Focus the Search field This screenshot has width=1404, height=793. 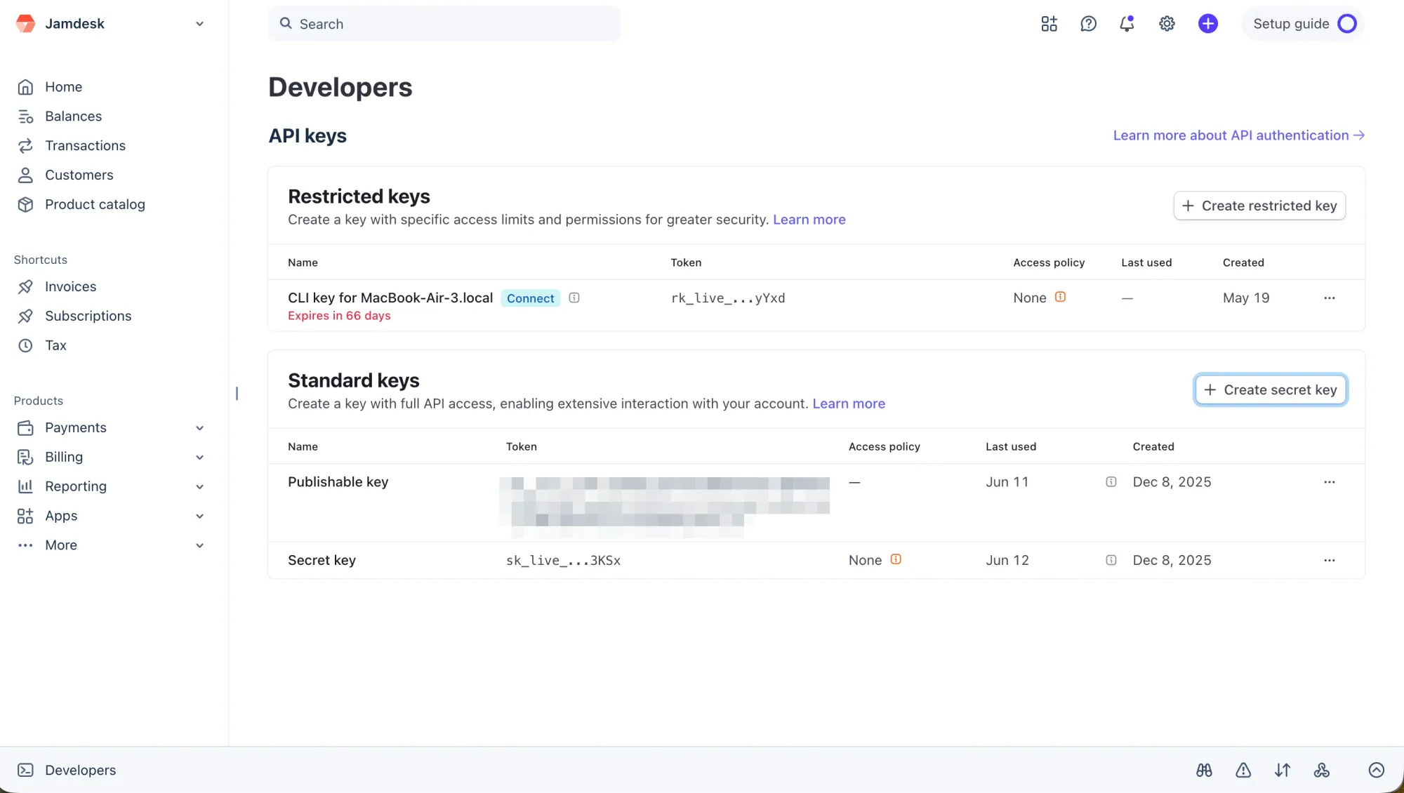coord(444,24)
